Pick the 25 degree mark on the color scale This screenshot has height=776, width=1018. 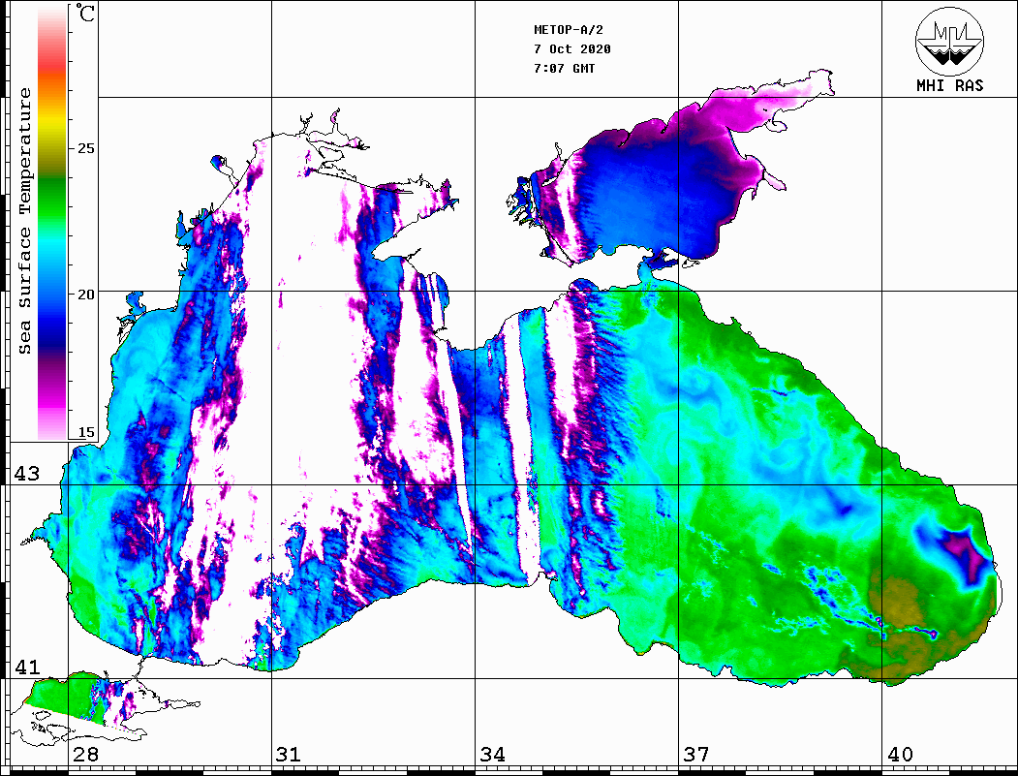pyautogui.click(x=86, y=149)
